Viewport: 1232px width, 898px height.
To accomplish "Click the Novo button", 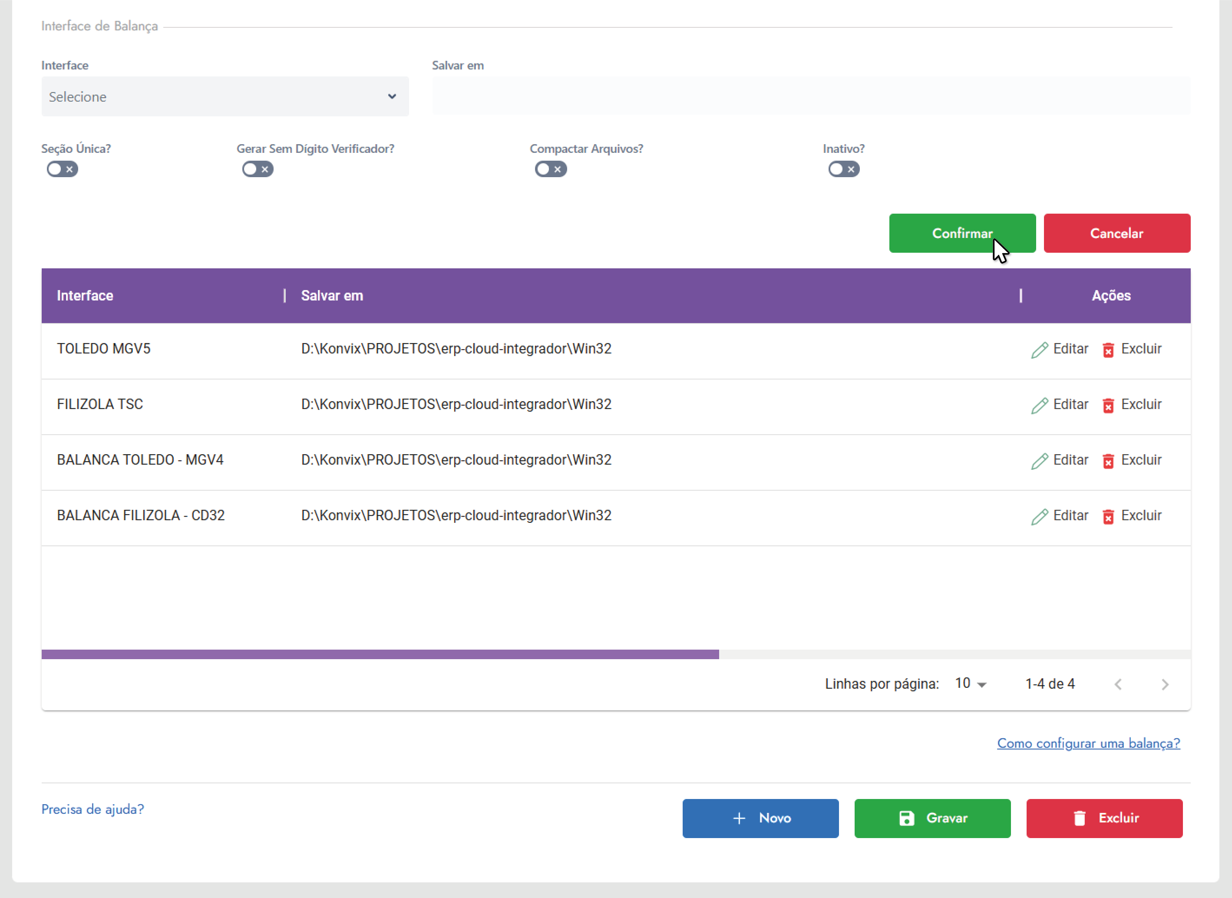I will [x=761, y=818].
